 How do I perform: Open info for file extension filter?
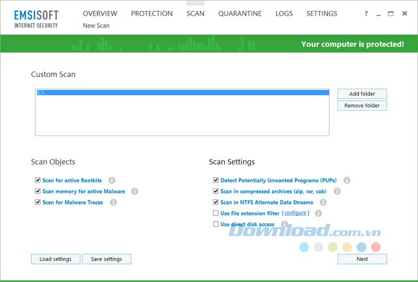click(318, 213)
